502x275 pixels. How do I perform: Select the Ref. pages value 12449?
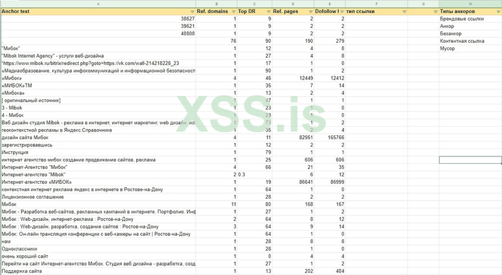click(293, 78)
